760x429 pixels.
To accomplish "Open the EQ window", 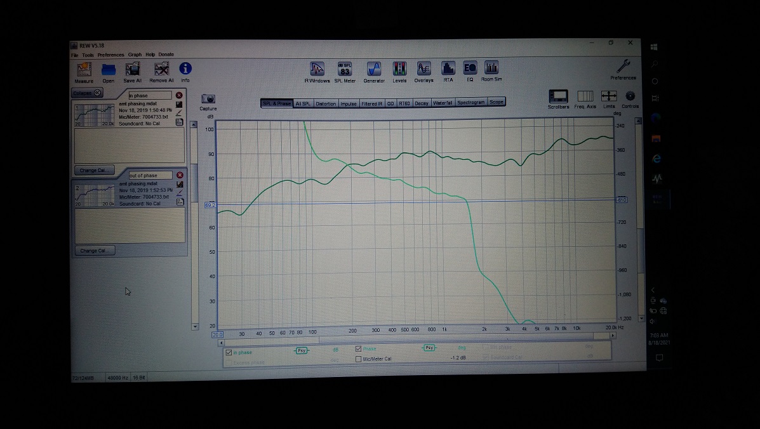I will click(470, 68).
